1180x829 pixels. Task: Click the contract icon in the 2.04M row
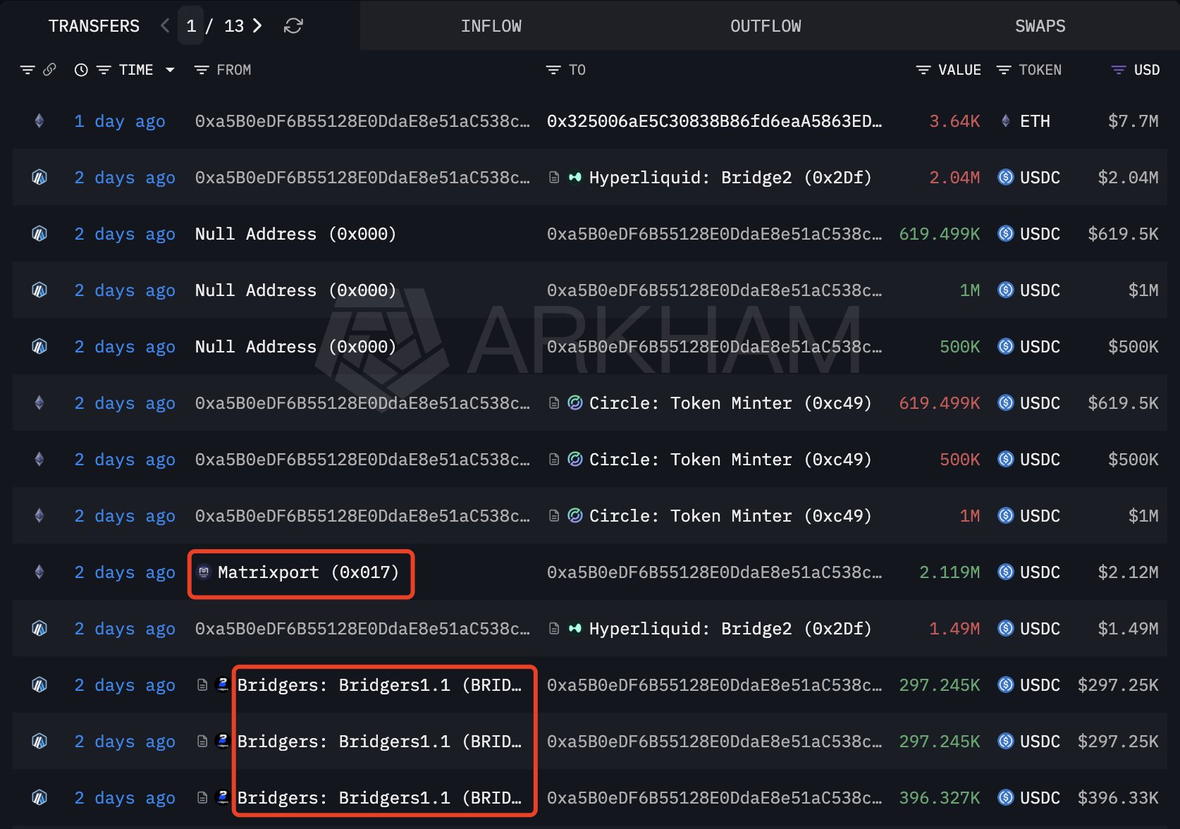pyautogui.click(x=554, y=178)
